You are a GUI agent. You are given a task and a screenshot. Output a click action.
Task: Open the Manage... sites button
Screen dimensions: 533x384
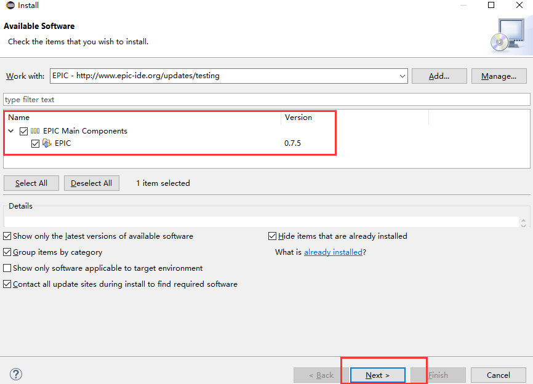coord(499,76)
